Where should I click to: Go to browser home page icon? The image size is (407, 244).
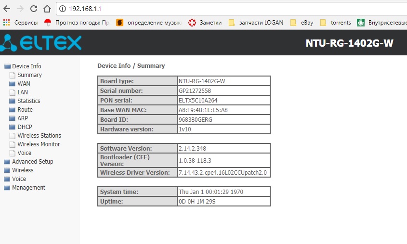47,9
